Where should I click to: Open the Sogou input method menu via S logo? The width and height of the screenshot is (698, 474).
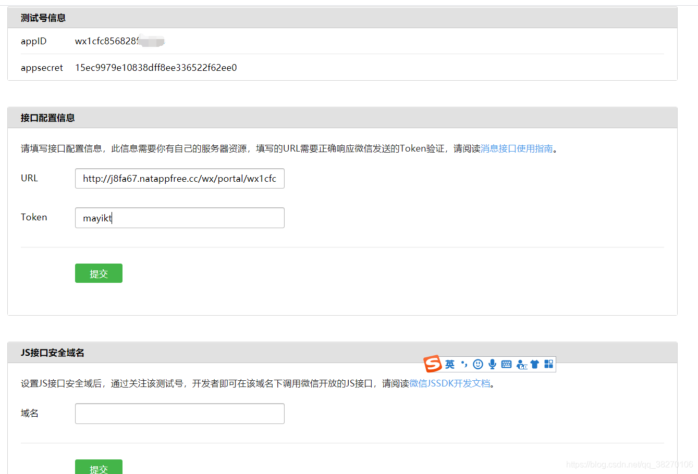[x=434, y=364]
